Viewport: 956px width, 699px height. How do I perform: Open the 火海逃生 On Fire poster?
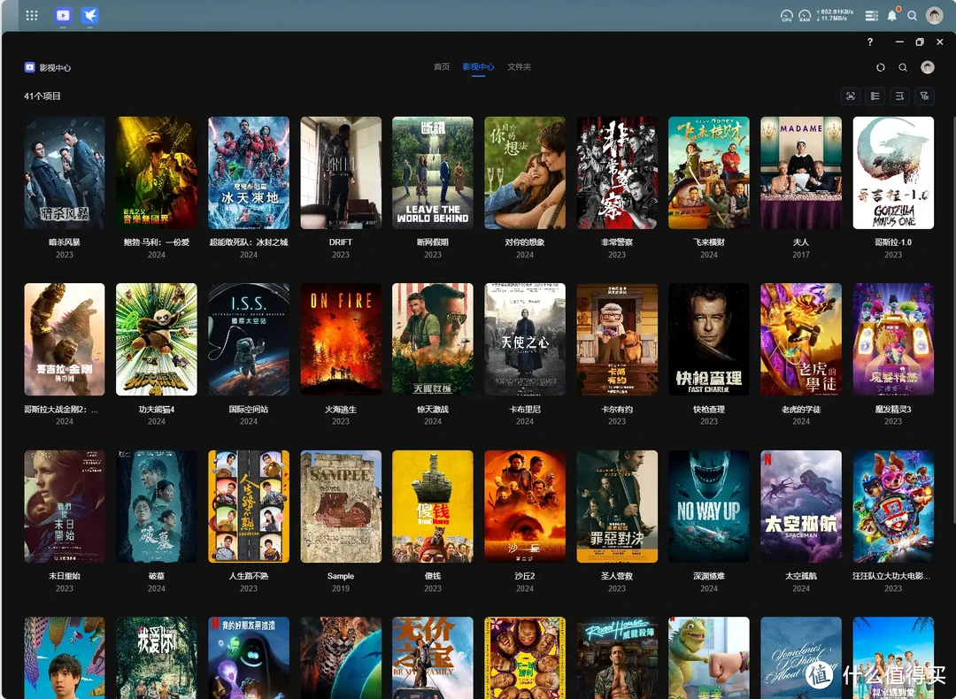(341, 340)
